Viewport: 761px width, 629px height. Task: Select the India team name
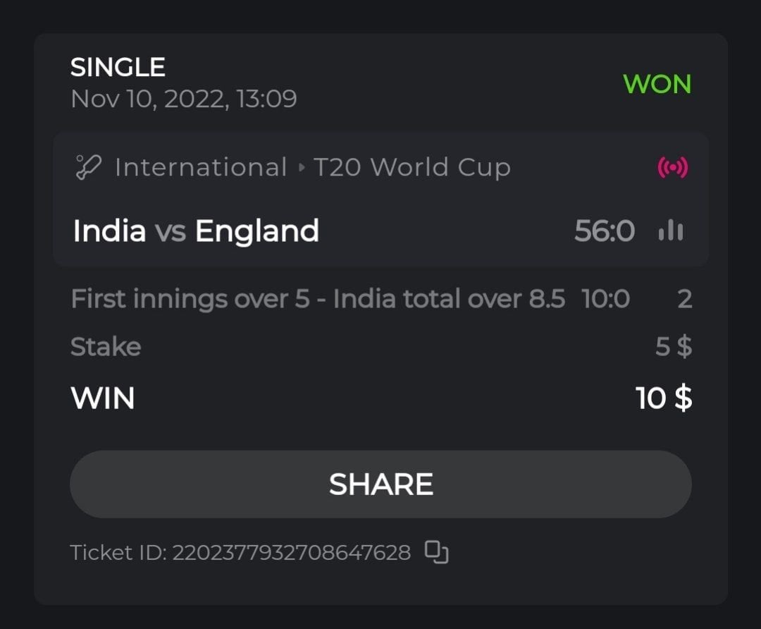pos(109,231)
